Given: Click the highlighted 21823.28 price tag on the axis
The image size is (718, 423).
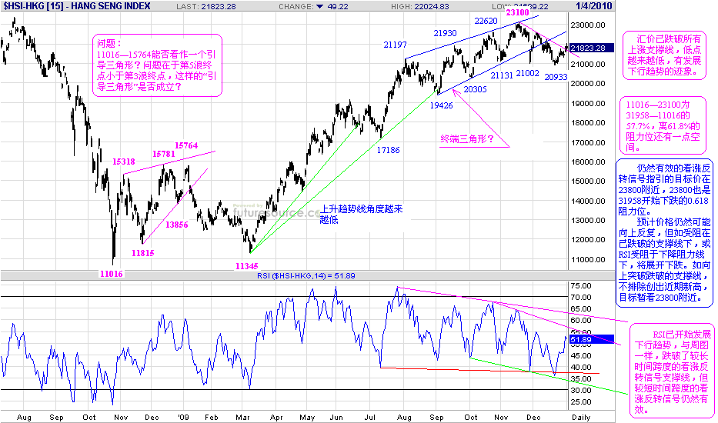Looking at the screenshot, I should point(592,48).
